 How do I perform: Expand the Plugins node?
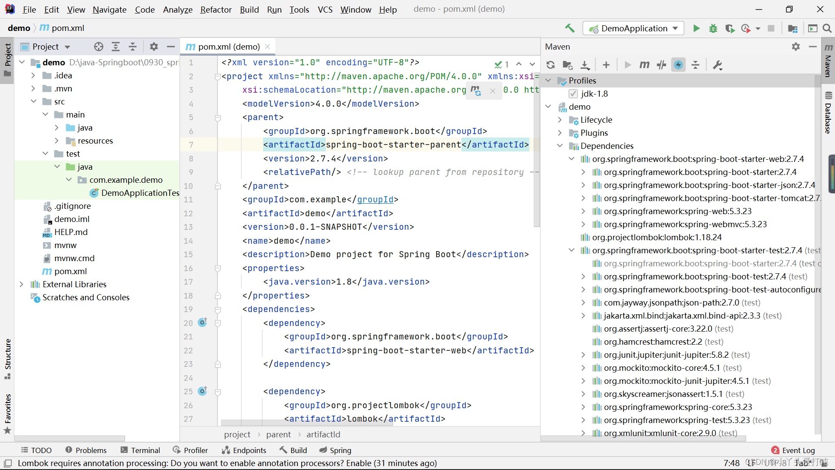(x=560, y=133)
